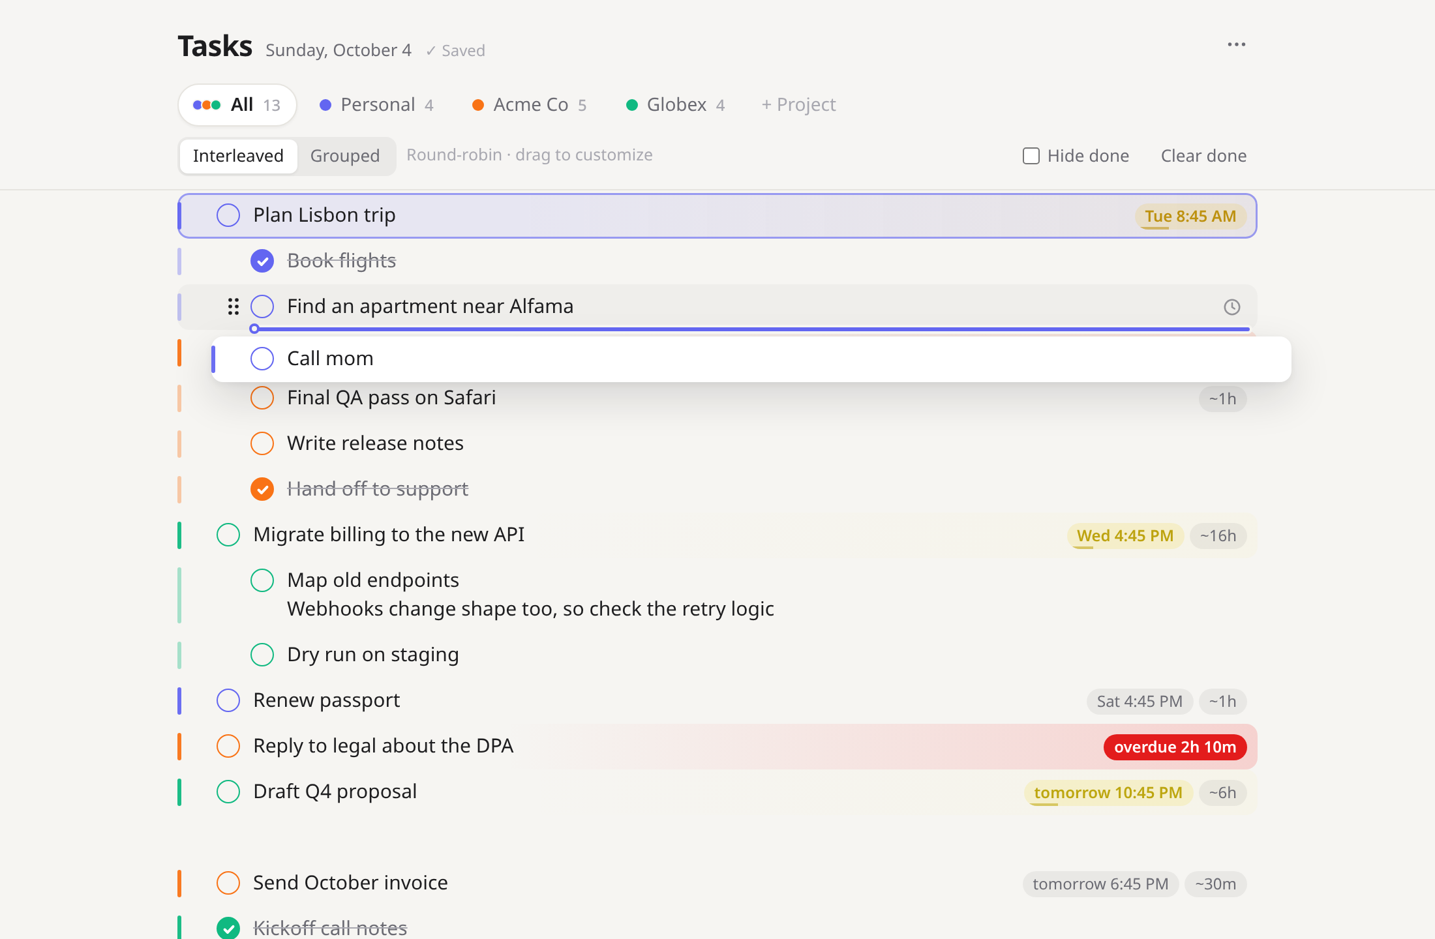Click the Sunday, October 4 date label
1435x939 pixels.
339,50
